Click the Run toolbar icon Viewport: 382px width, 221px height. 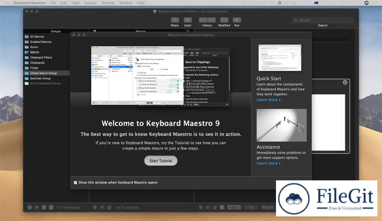point(237,20)
